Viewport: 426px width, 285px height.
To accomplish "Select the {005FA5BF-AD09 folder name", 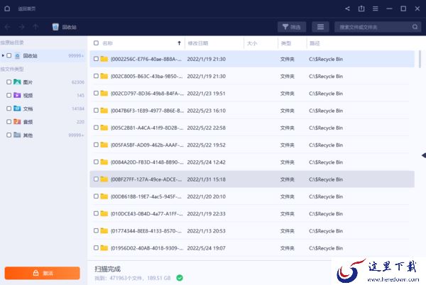I will 147,145.
